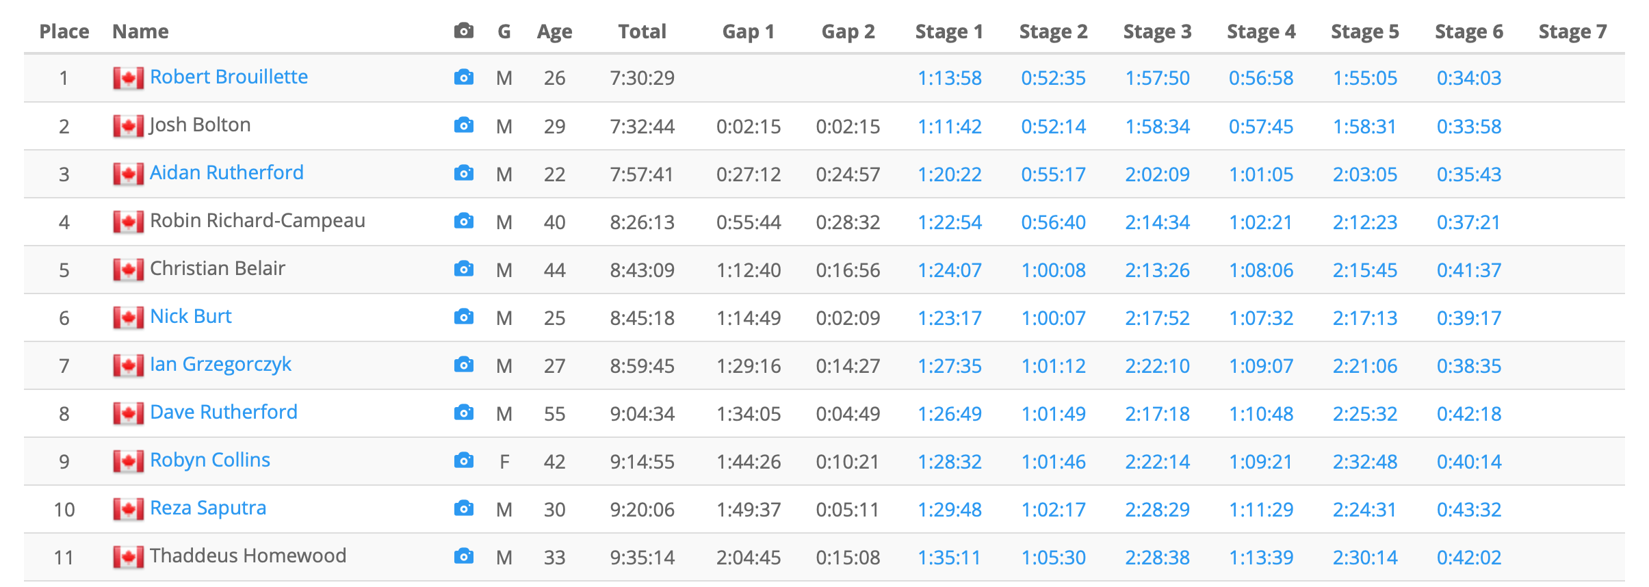Click Nick Burt's camera icon
This screenshot has height=587, width=1649.
tap(463, 317)
